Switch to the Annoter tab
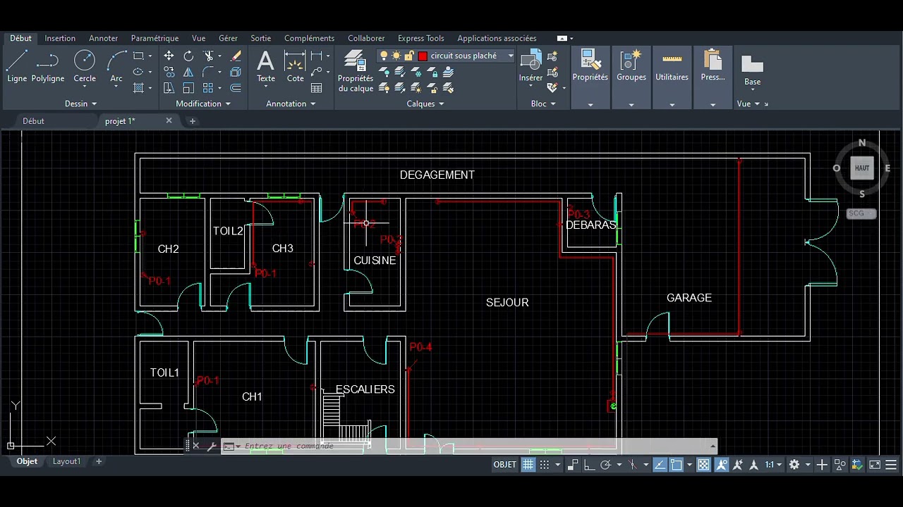Viewport: 903px width, 507px height. [x=103, y=38]
